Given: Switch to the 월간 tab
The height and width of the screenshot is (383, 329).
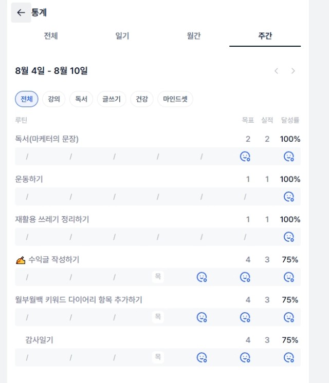Looking at the screenshot, I should [x=194, y=36].
